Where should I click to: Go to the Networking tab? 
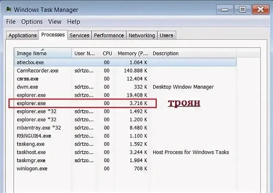pos(142,35)
